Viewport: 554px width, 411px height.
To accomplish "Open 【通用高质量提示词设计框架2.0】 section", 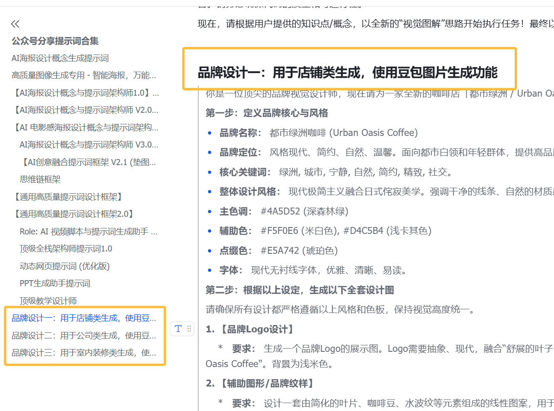I will point(75,214).
